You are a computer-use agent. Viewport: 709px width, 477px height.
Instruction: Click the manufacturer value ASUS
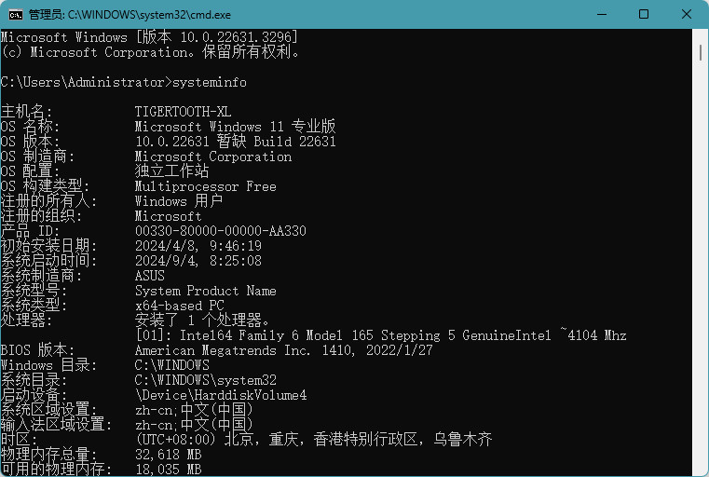pyautogui.click(x=149, y=276)
